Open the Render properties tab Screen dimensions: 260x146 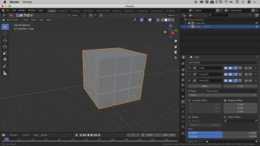[183, 70]
